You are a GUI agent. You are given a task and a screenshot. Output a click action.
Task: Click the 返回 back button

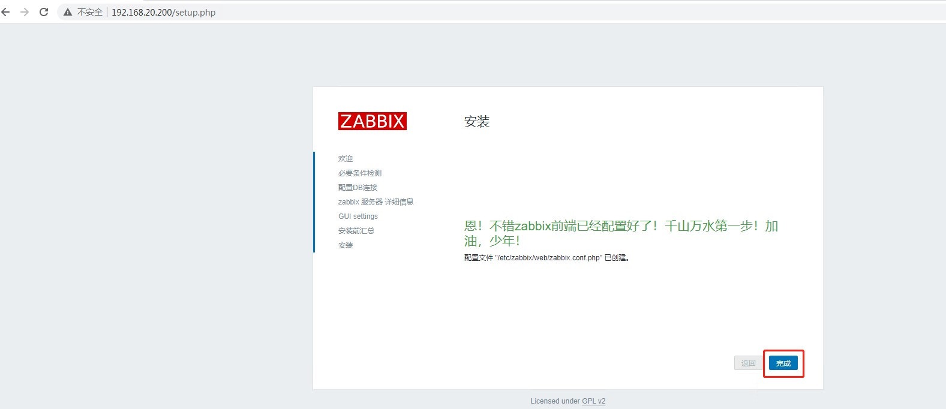click(x=748, y=363)
